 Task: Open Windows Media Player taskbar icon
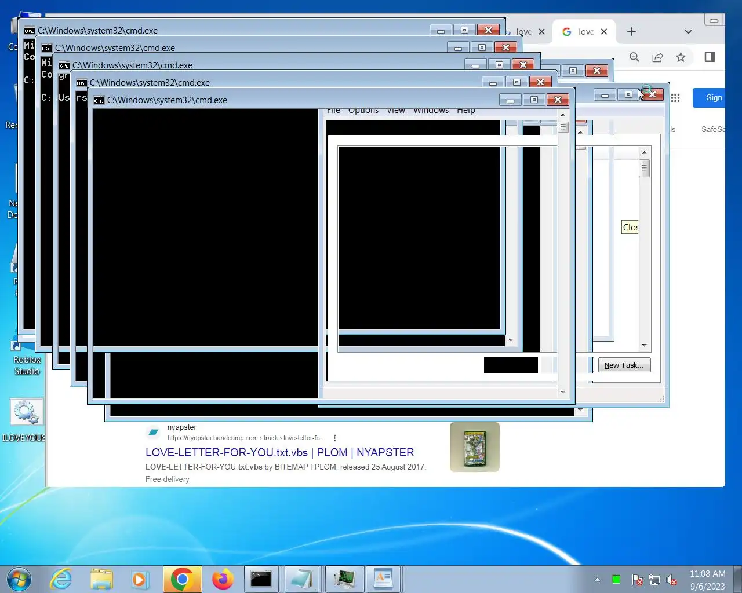coord(140,579)
